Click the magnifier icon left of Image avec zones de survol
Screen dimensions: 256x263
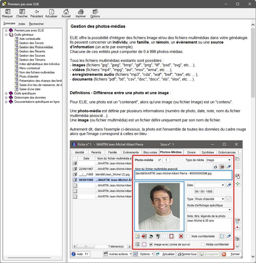tap(137, 244)
